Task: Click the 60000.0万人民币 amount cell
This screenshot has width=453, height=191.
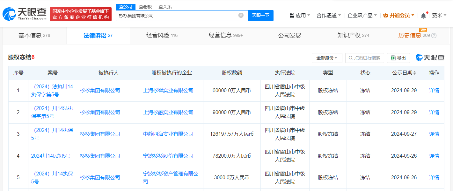Action: 232,91
